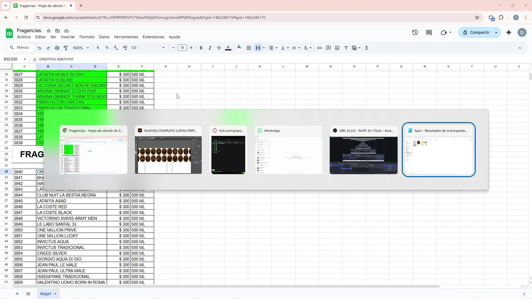This screenshot has width=532, height=299.
Task: Print the spreadsheet via printer icon
Action: (x=57, y=48)
